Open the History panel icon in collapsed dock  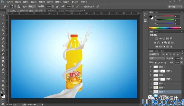(145, 14)
